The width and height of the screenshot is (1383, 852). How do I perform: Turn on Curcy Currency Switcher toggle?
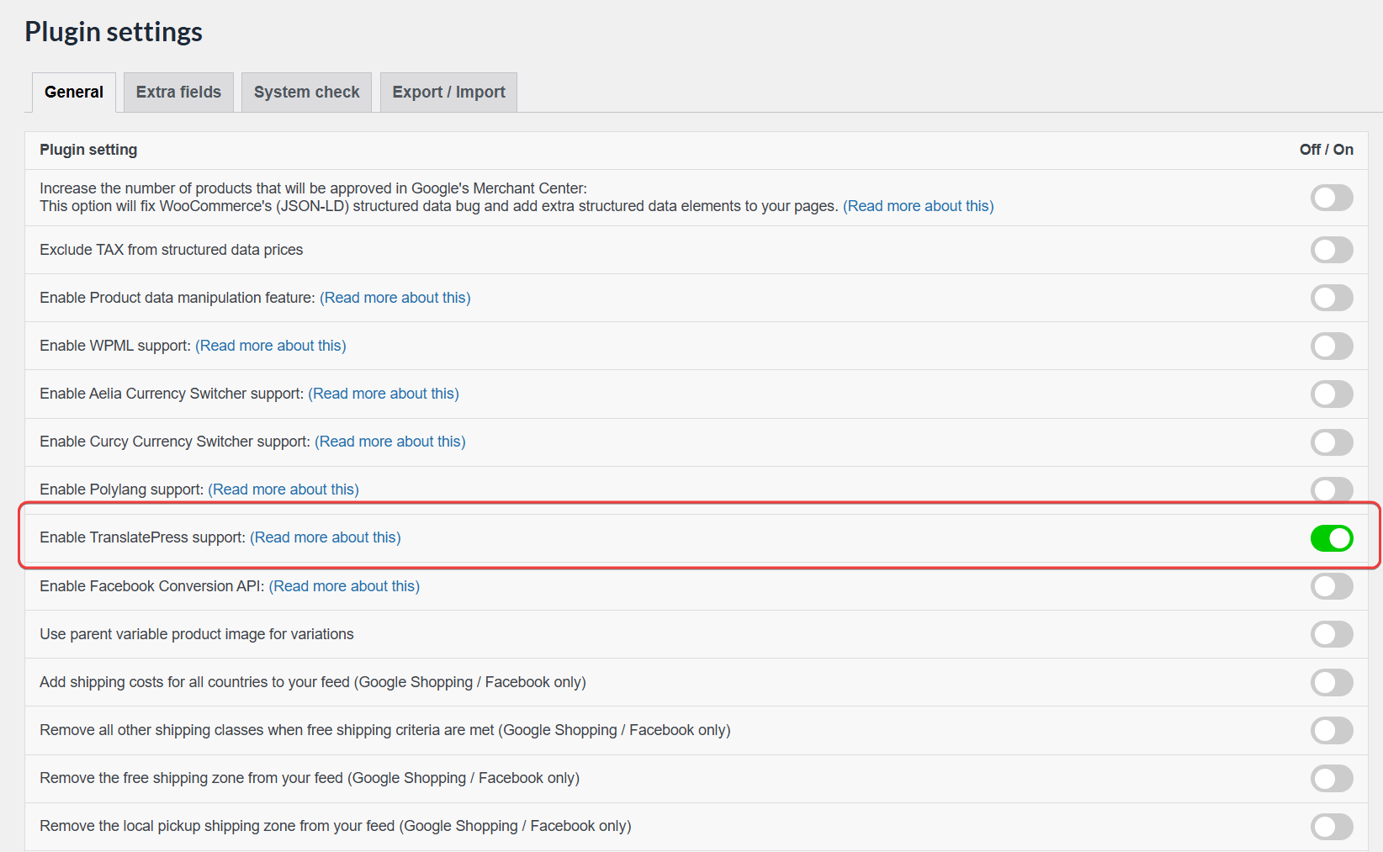point(1331,442)
